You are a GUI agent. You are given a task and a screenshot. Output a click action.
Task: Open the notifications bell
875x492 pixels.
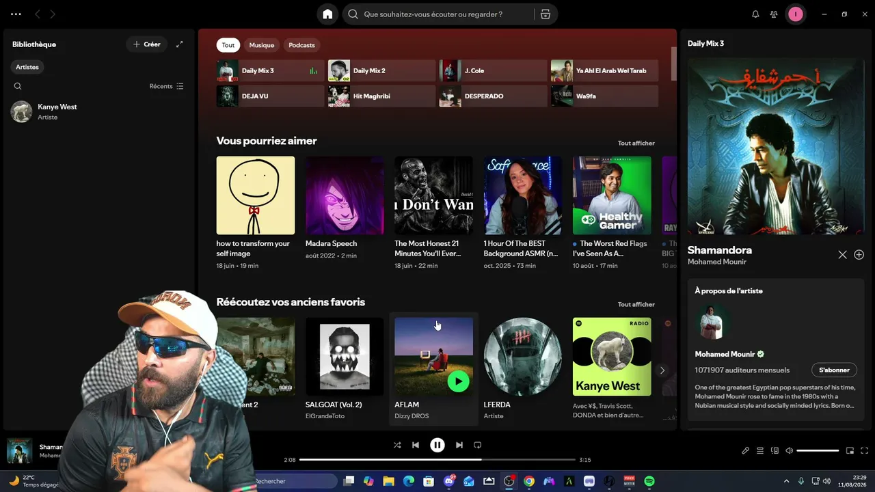(x=755, y=14)
